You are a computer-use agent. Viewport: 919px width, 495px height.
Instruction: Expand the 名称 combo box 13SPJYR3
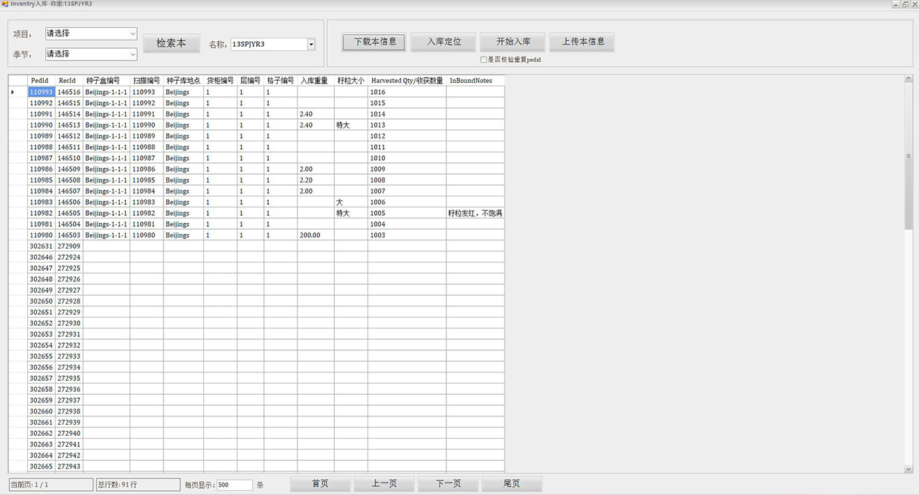[311, 44]
